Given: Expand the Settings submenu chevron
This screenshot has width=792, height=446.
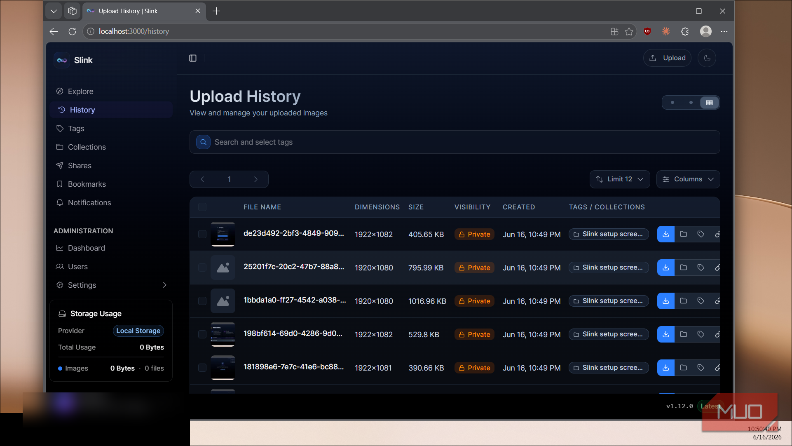Looking at the screenshot, I should [164, 285].
